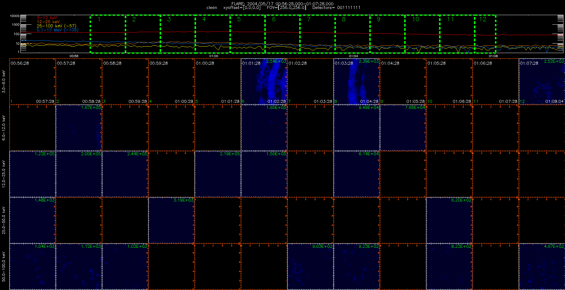Open the 3-6 keV image with peak 2.54E+03
This screenshot has height=290, width=565.
(x=264, y=81)
